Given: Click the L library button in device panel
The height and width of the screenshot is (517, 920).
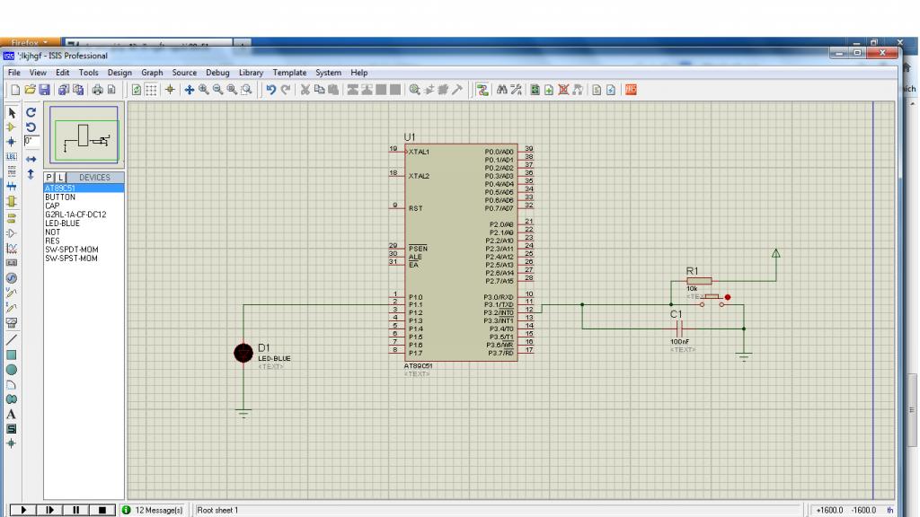Looking at the screenshot, I should click(x=60, y=178).
